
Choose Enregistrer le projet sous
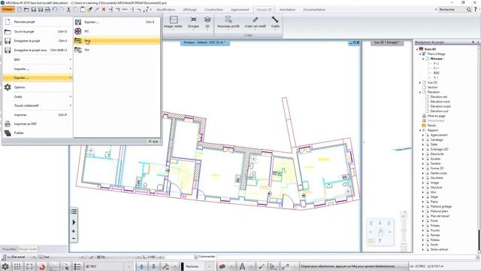click(38, 50)
